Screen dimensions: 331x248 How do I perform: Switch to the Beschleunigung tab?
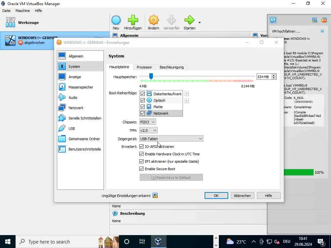tap(172, 67)
